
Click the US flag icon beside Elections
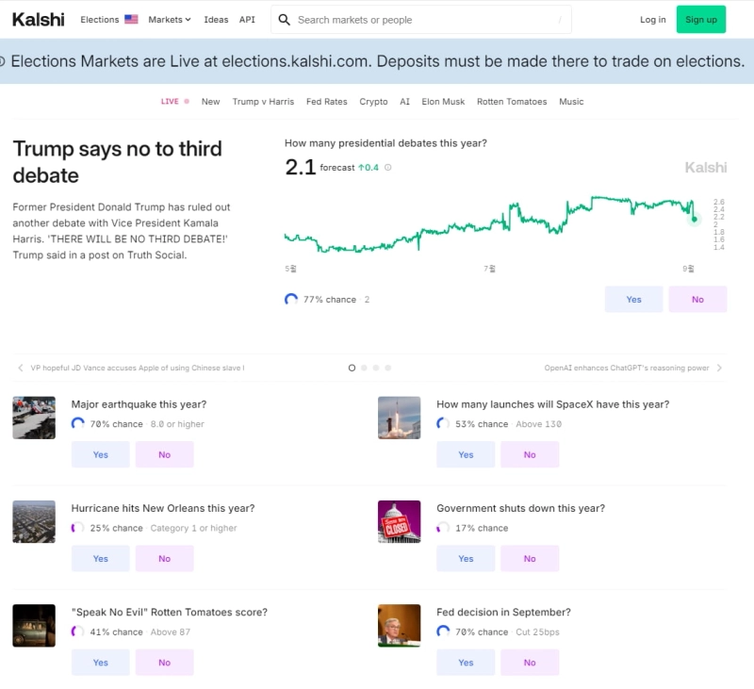click(131, 20)
